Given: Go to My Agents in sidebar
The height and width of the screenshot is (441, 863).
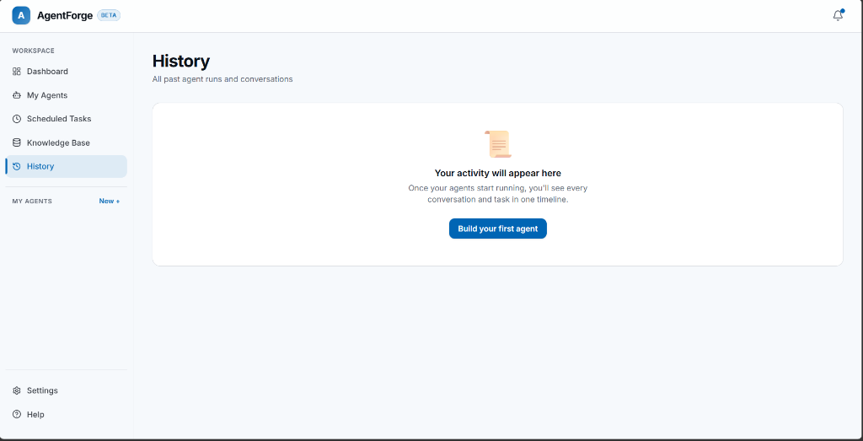Looking at the screenshot, I should point(66,95).
